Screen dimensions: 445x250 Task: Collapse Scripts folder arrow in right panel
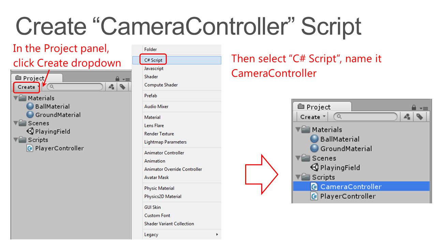[298, 177]
